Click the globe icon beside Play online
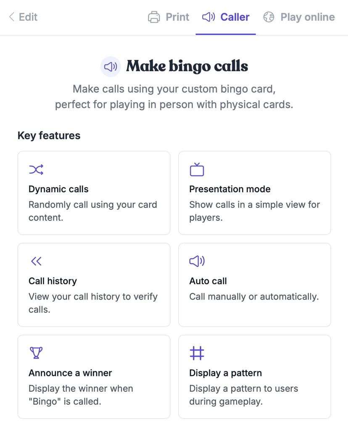This screenshot has height=435, width=348. point(268,17)
